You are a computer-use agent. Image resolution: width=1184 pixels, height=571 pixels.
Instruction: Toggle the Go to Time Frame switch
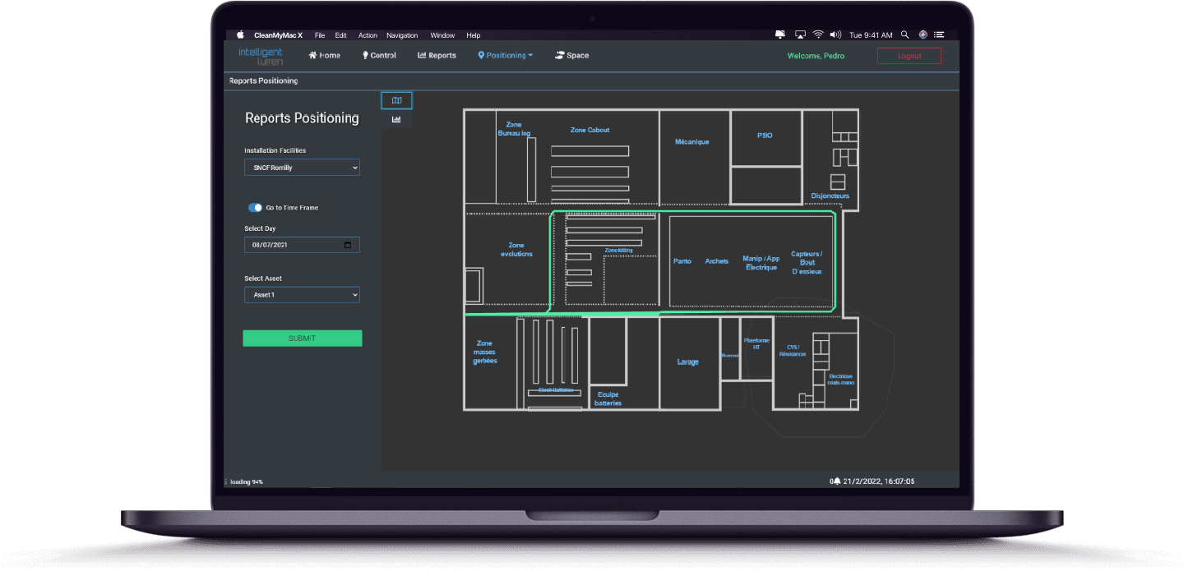point(255,208)
